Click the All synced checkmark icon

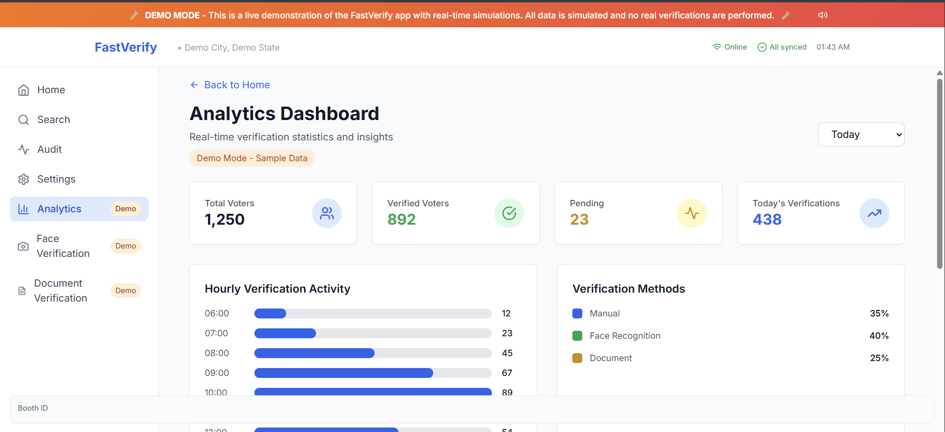pos(762,47)
